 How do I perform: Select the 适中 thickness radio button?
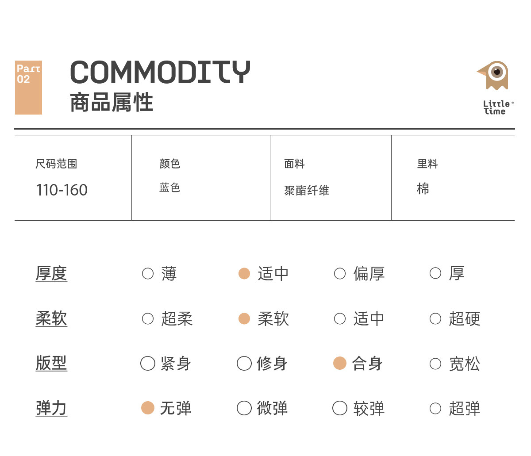(244, 274)
